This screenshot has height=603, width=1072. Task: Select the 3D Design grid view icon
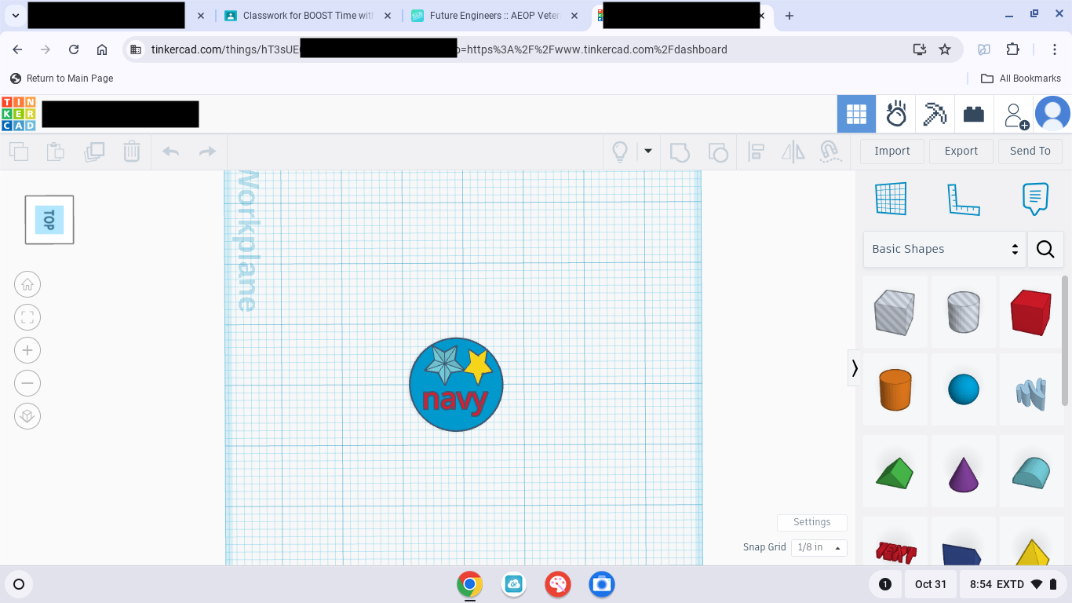(x=856, y=115)
